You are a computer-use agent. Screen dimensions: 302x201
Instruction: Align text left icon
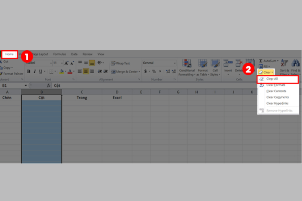click(80, 72)
